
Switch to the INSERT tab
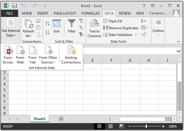[43, 13]
